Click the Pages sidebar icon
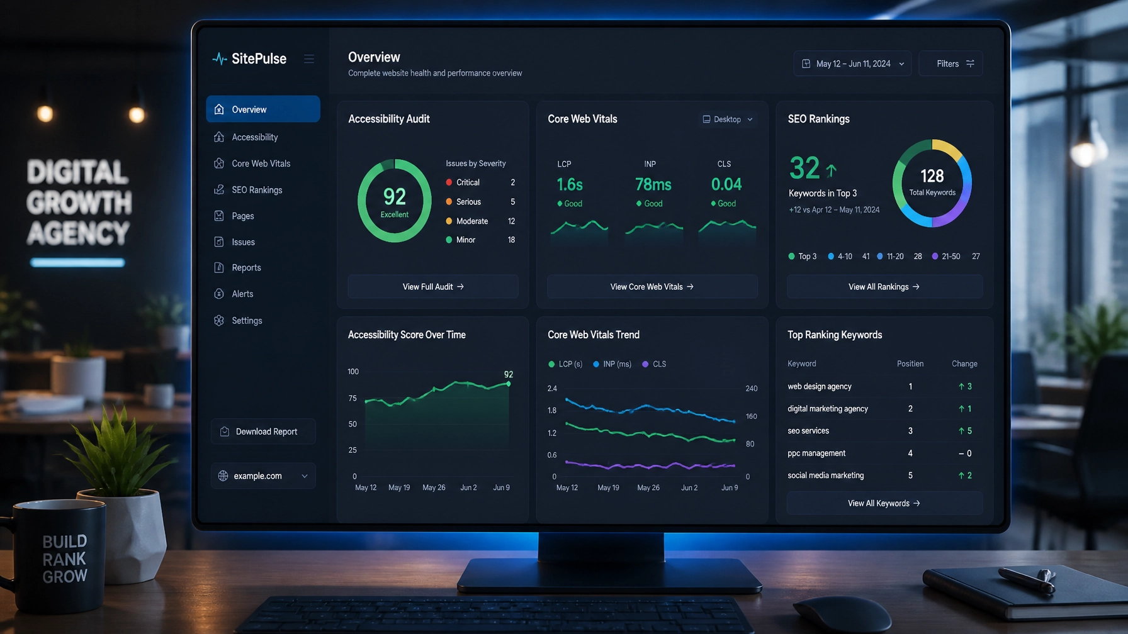Screen dimensions: 1128x634 click(x=219, y=216)
